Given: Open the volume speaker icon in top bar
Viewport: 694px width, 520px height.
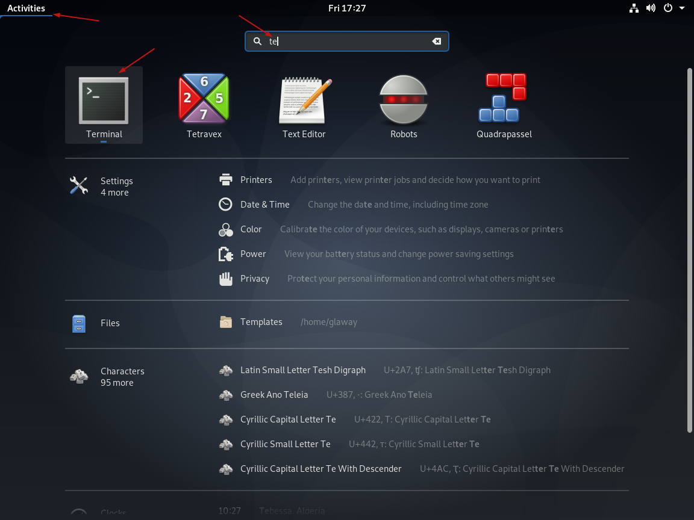Looking at the screenshot, I should (651, 8).
